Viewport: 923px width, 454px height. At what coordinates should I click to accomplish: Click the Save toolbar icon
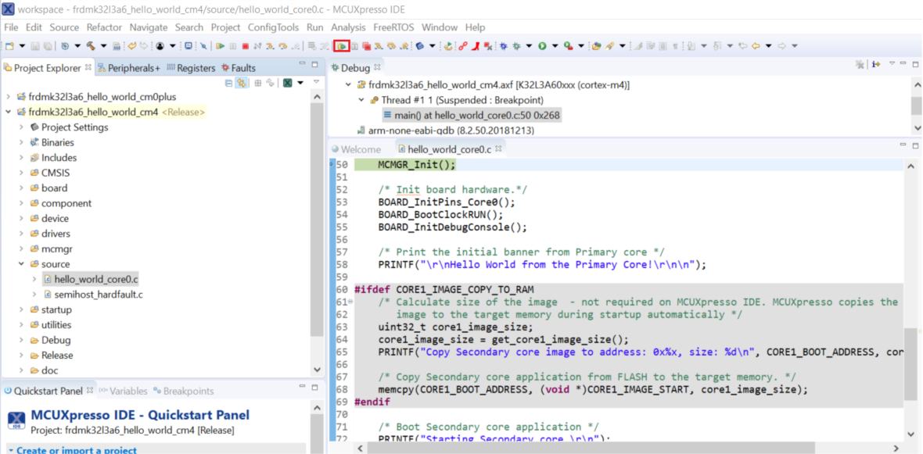point(34,46)
